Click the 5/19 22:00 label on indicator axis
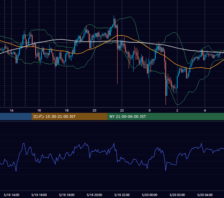 [x=122, y=195]
